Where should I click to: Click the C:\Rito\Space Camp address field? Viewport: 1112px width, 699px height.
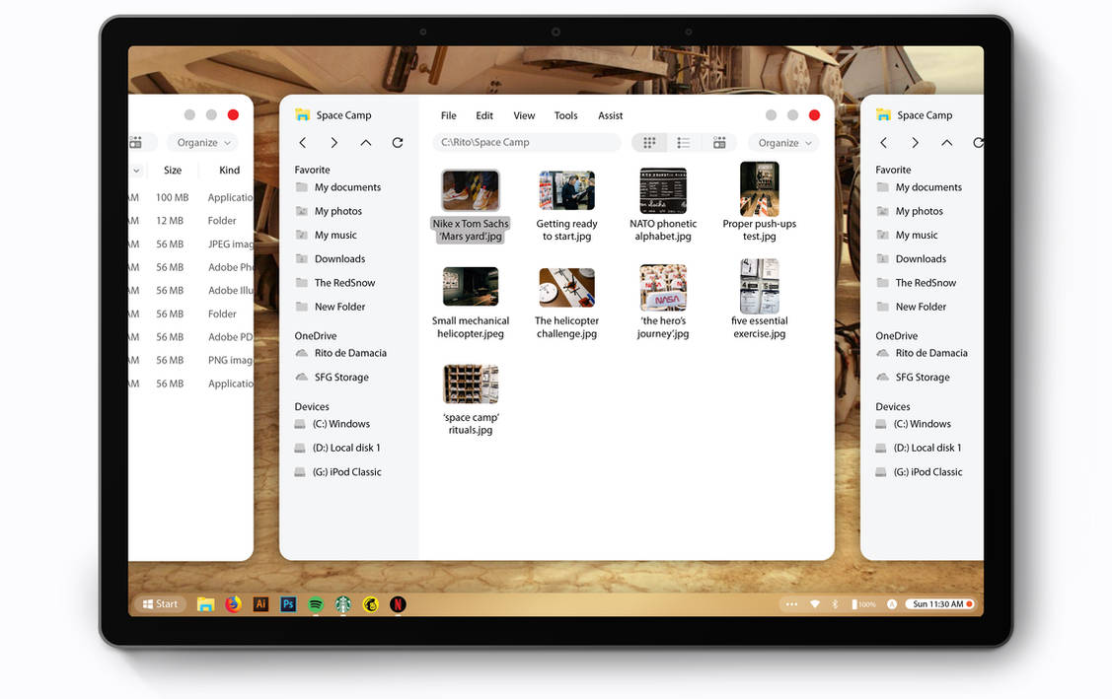coord(527,143)
